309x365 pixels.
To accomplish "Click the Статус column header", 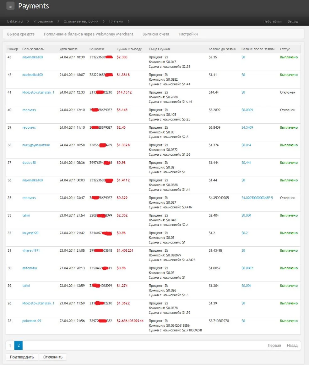I will point(285,49).
